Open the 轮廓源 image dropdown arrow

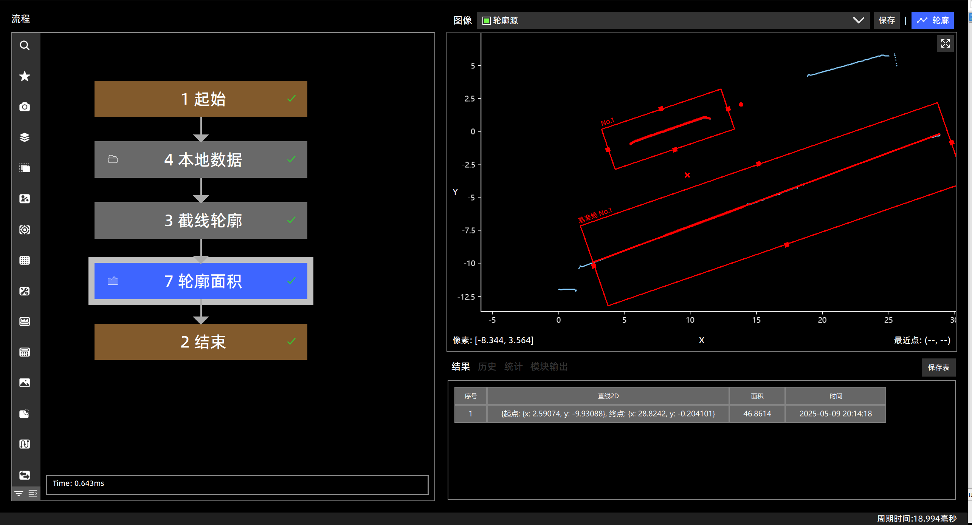[859, 20]
